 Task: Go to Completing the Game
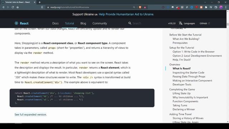[182, 89]
